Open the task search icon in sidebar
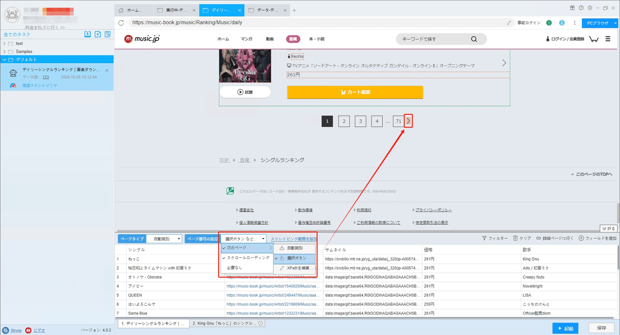The height and width of the screenshot is (335, 620). pos(107,34)
